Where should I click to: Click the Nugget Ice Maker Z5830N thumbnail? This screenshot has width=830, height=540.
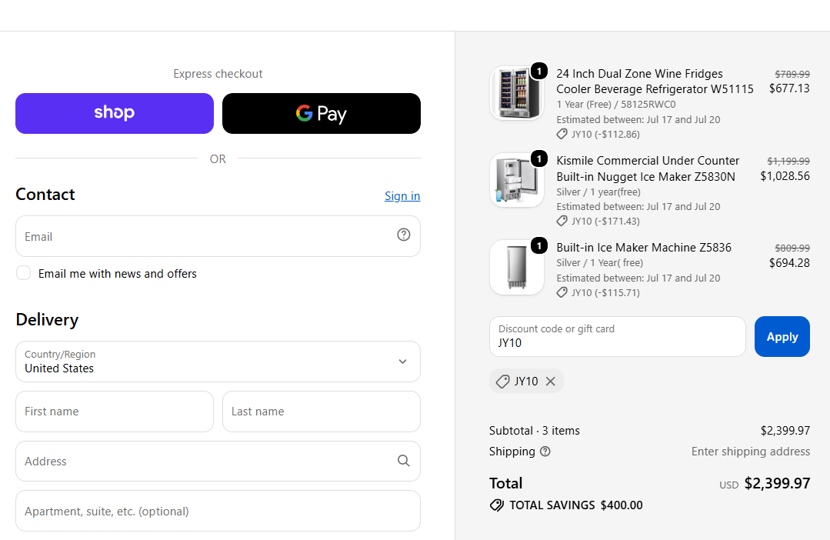[x=517, y=180]
